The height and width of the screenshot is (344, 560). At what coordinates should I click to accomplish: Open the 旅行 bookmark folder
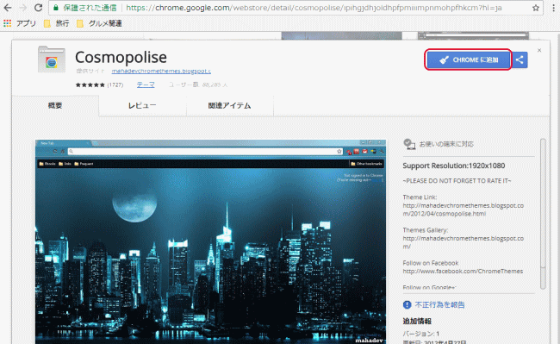(56, 23)
